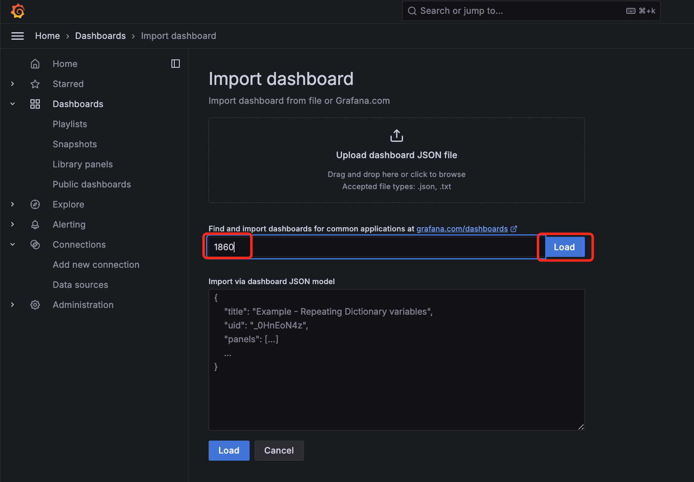Open Home in sidebar menu
Viewport: 694px width, 482px height.
[x=65, y=64]
